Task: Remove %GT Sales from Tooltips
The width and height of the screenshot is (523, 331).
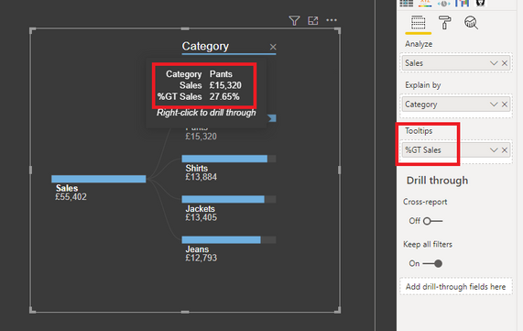Action: click(x=505, y=150)
